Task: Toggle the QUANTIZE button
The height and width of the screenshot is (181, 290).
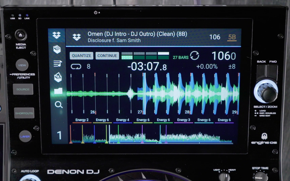Action: [82, 56]
